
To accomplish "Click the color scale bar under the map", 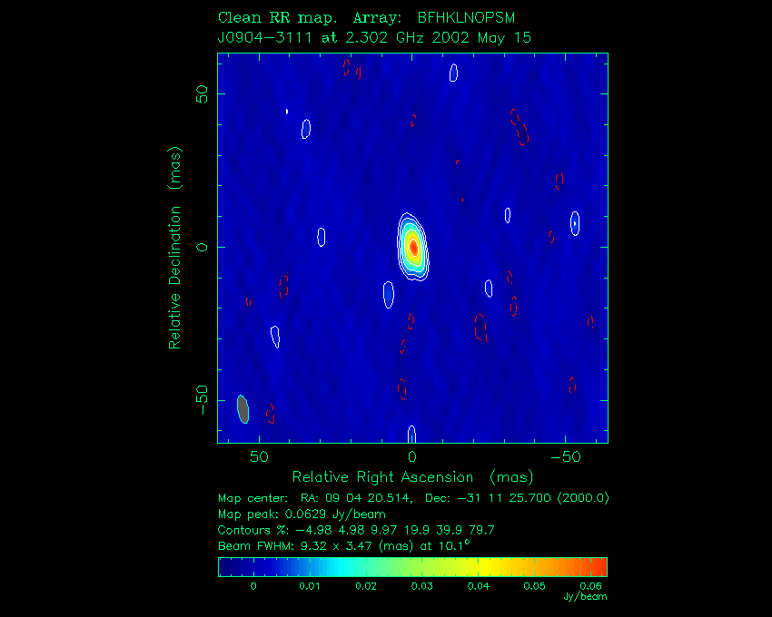I will (412, 567).
